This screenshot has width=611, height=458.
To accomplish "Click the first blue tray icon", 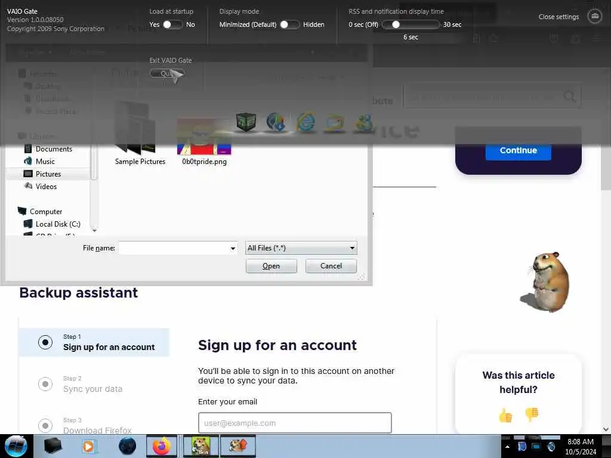I will click(522, 446).
